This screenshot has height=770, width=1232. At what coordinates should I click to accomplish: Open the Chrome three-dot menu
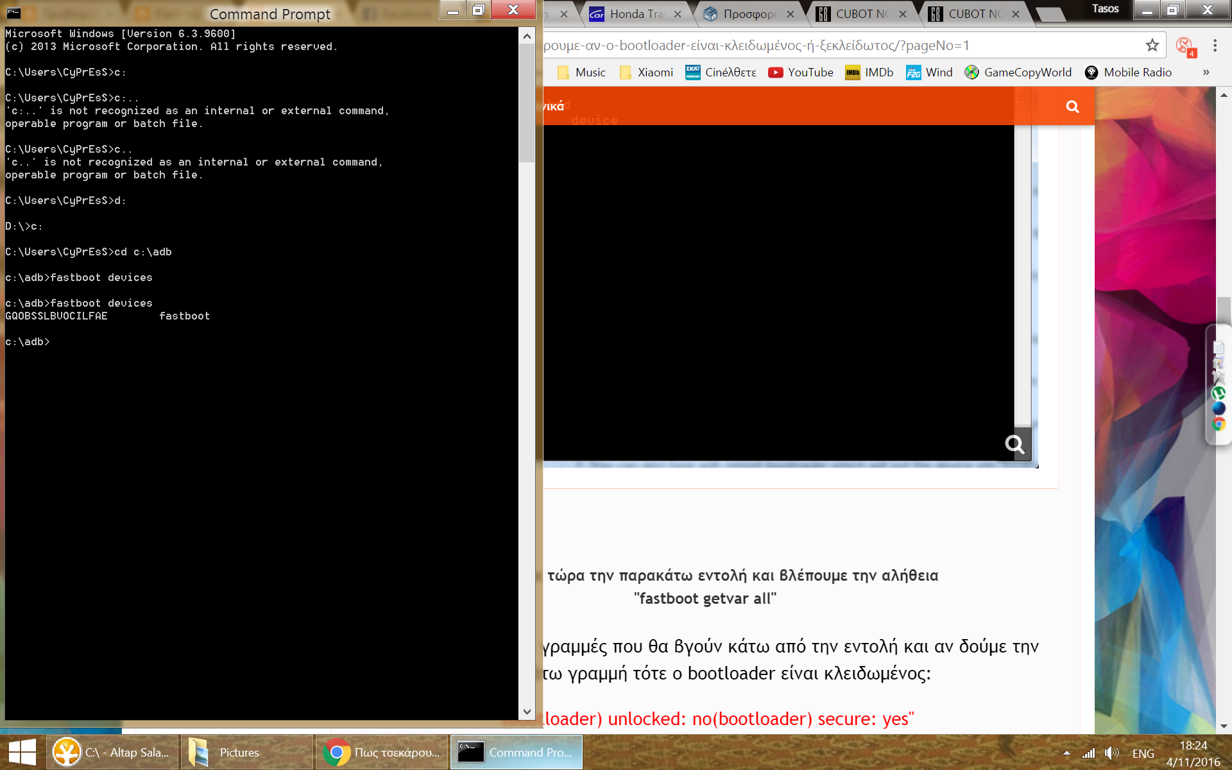[x=1215, y=46]
